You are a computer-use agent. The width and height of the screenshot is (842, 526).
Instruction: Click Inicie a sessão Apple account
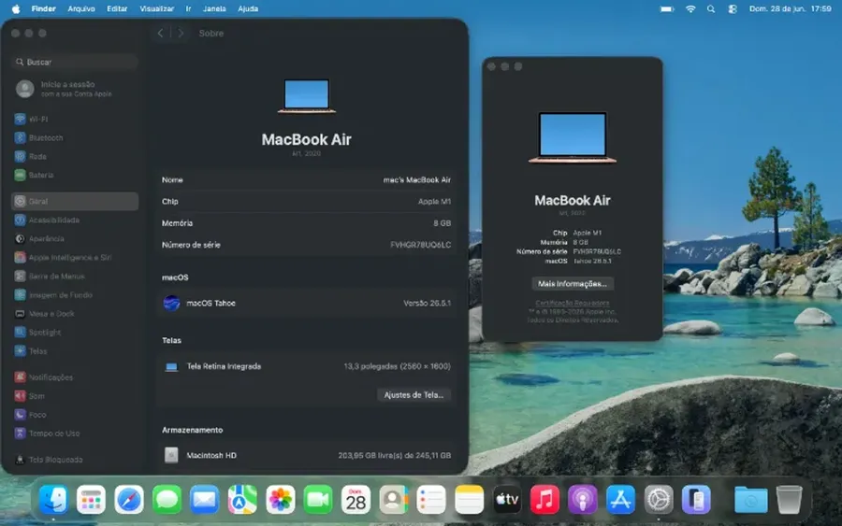[75, 89]
